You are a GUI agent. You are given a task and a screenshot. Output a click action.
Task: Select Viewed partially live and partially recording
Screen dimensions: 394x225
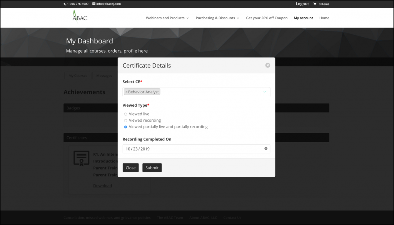[125, 127]
